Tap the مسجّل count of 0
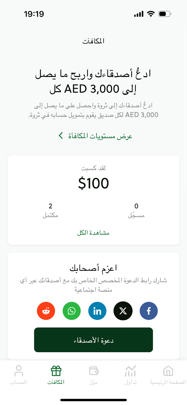The height and width of the screenshot is (405, 187). pyautogui.click(x=136, y=206)
